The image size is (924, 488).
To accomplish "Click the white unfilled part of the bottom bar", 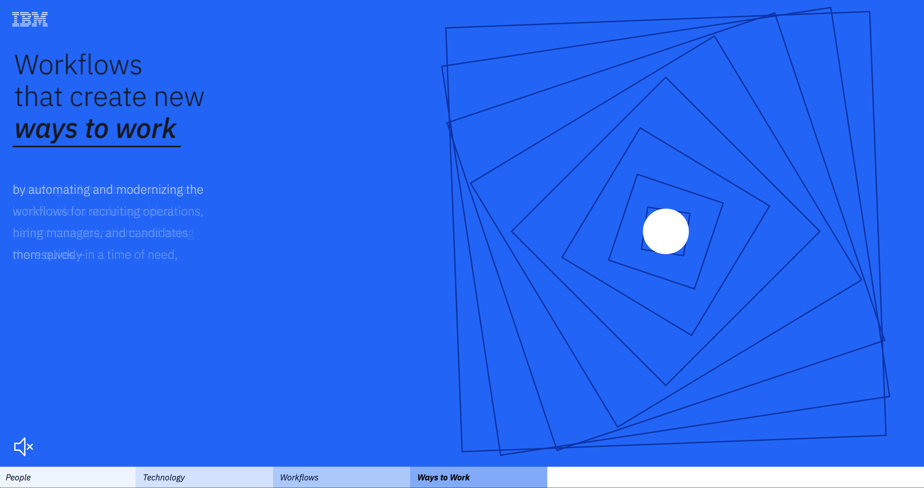I will [736, 477].
